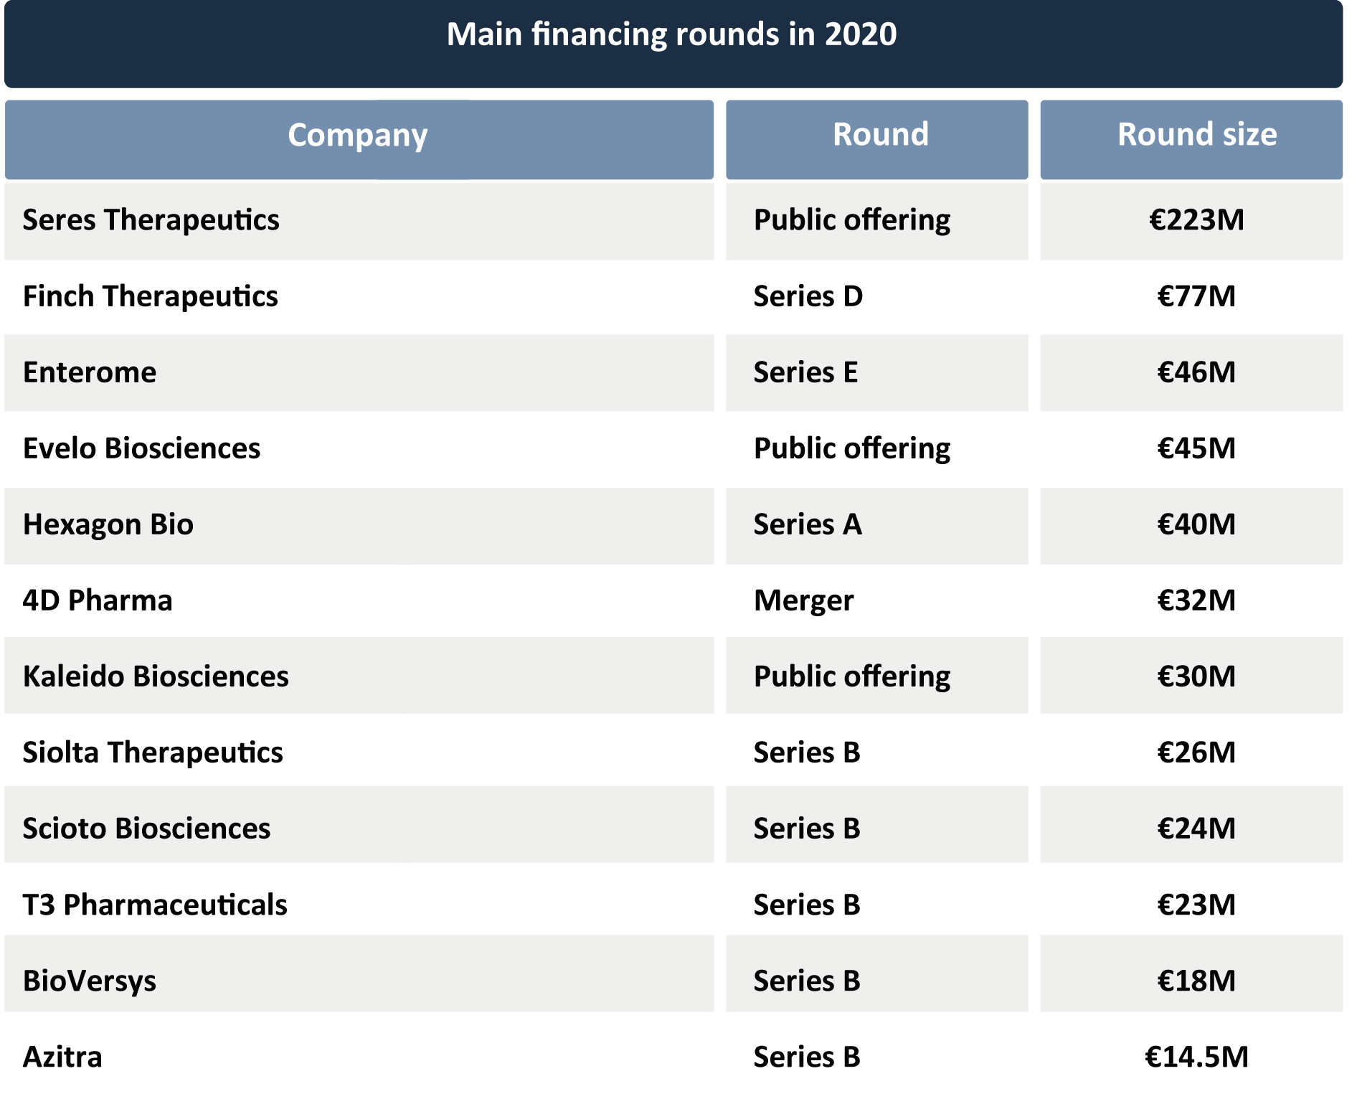Image resolution: width=1357 pixels, height=1104 pixels.
Task: Select the Round size column header
Action: pyautogui.click(x=1191, y=139)
